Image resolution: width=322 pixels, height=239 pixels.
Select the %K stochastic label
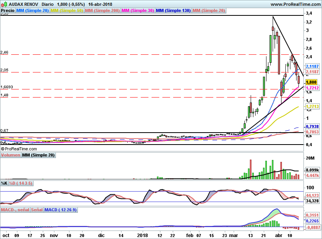coord(4,183)
